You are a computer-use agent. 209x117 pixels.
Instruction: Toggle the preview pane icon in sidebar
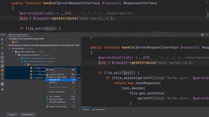(x=2, y=84)
